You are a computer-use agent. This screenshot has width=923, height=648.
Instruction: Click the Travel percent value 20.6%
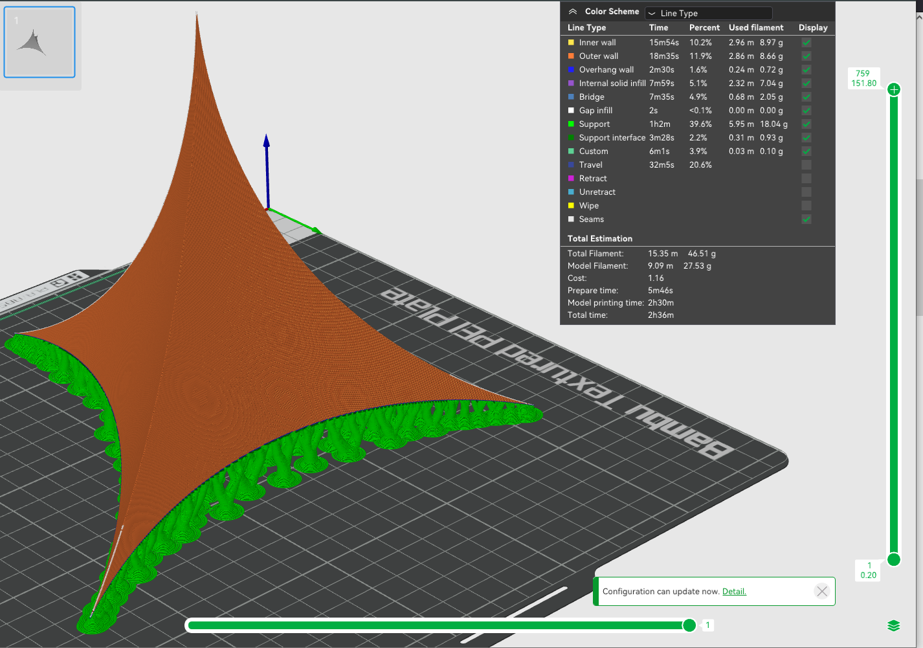tap(700, 165)
